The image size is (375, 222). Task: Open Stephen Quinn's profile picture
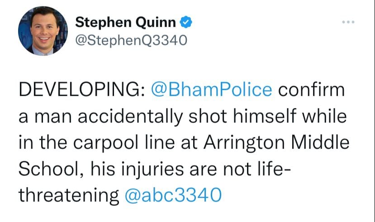tap(43, 31)
